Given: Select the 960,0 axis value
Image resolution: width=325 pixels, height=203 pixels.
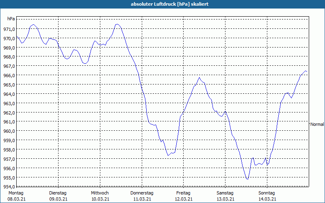Looking at the screenshot, I should [x=9, y=131].
